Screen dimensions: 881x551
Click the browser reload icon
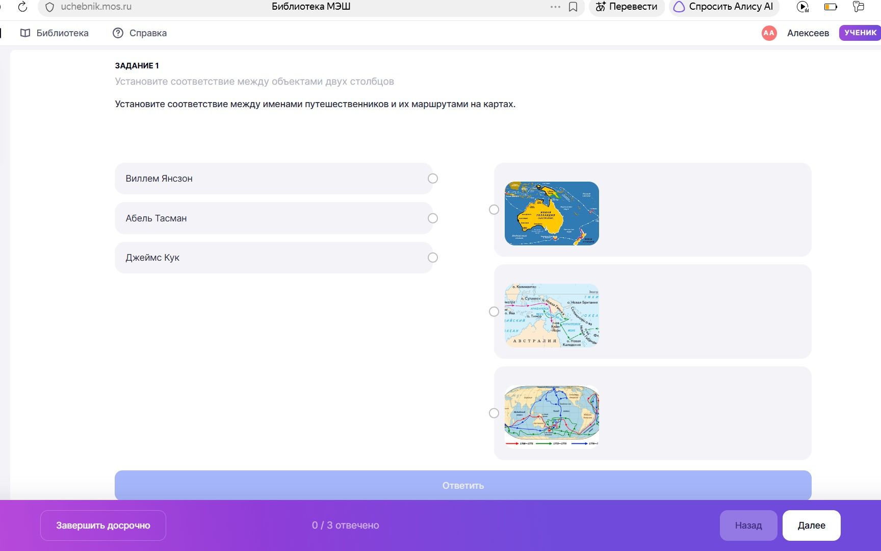click(22, 7)
